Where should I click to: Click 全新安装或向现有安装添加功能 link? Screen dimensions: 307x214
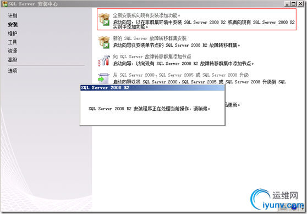point(146,15)
